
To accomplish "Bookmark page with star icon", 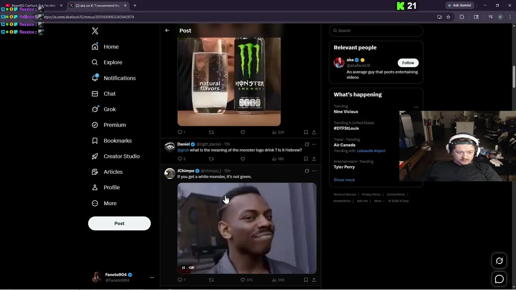I will 448,17.
